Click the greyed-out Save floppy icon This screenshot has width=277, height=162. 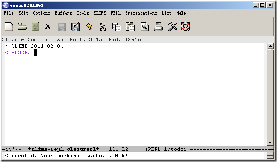[62, 27]
